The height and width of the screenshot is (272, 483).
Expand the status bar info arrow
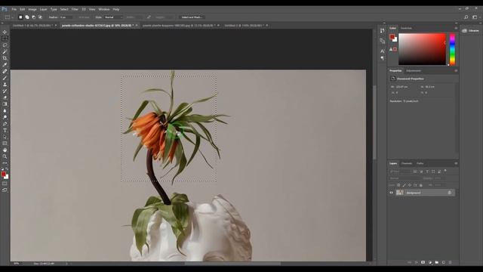coord(67,264)
